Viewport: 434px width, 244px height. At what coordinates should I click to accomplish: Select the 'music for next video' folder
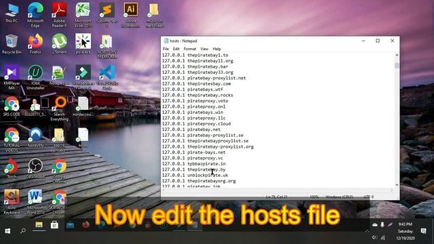pyautogui.click(x=155, y=15)
